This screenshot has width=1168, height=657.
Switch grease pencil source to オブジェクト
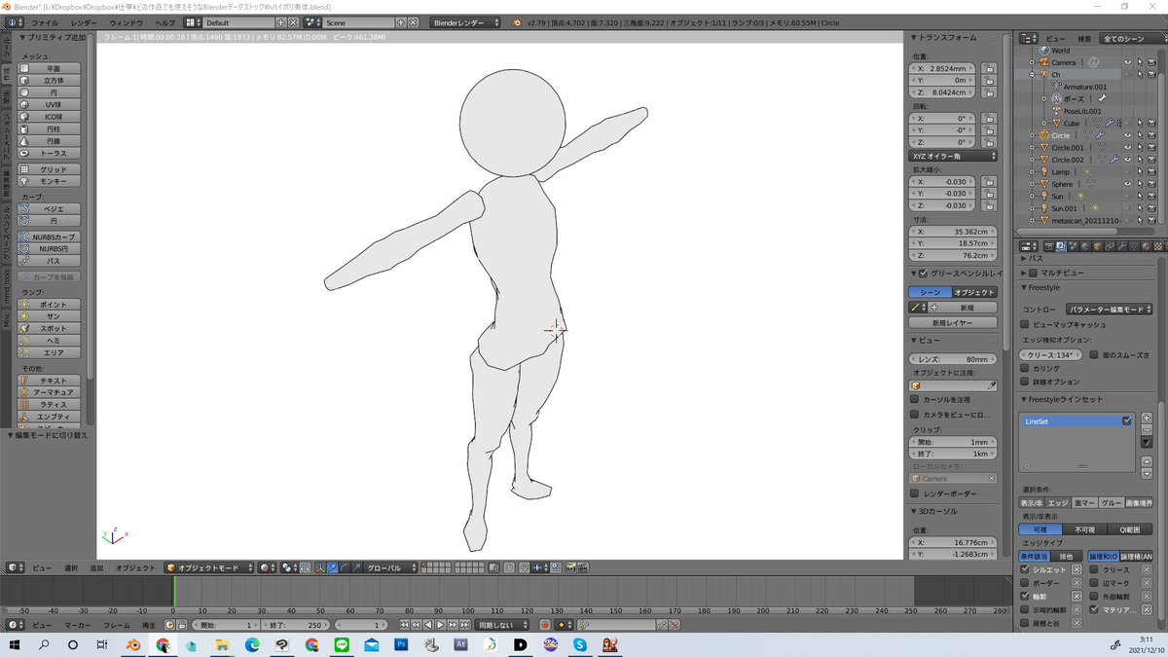click(974, 292)
